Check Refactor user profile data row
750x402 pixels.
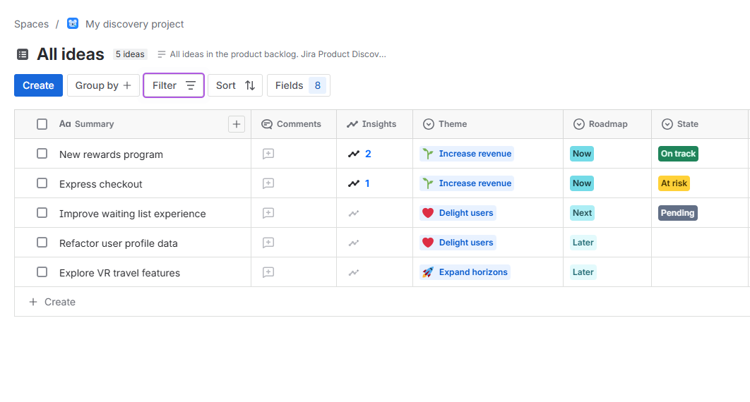click(42, 243)
